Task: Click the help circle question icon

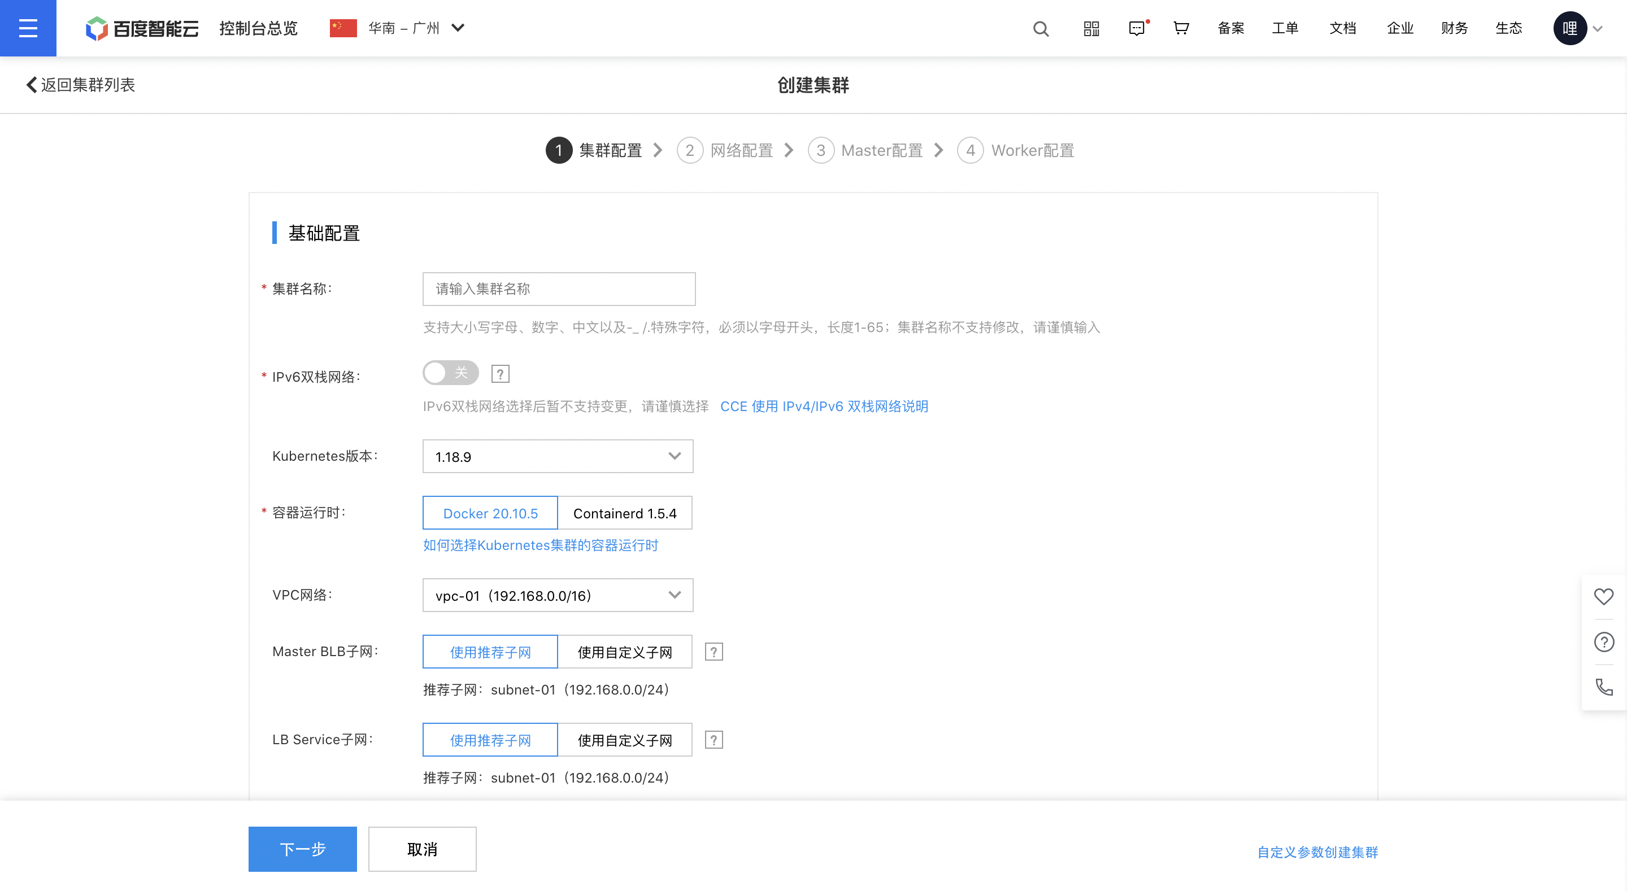Action: (x=1604, y=641)
